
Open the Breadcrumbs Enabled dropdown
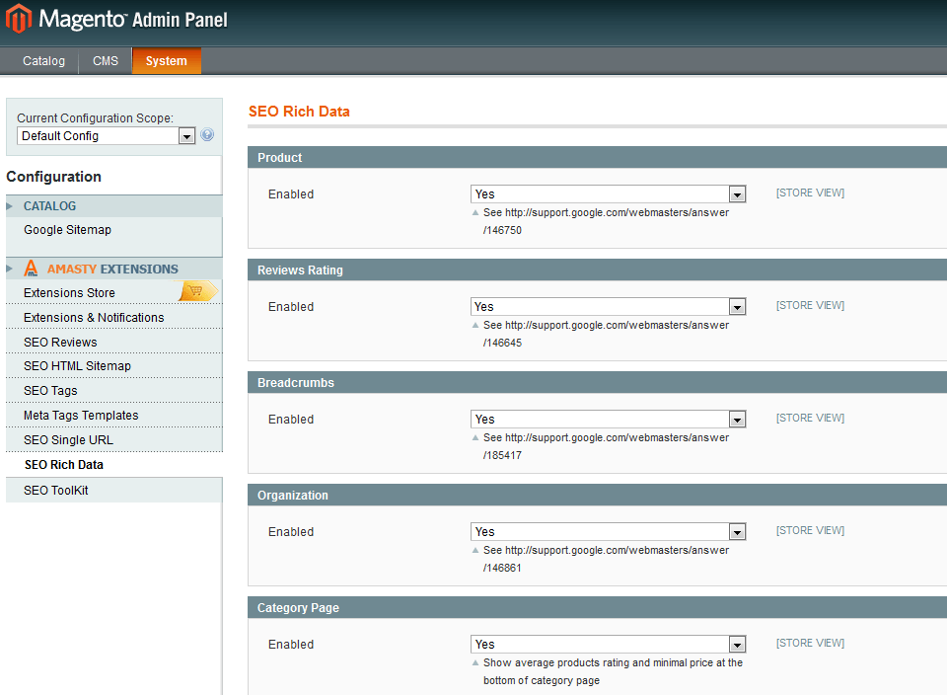coord(737,419)
